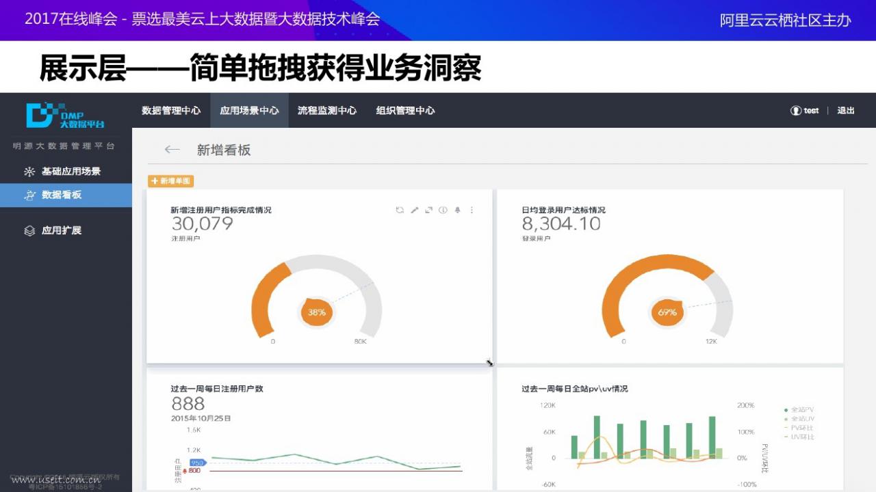The height and width of the screenshot is (492, 876).
Task: Expand the 新增注册用户 chart to fullscreen
Action: coord(428,210)
